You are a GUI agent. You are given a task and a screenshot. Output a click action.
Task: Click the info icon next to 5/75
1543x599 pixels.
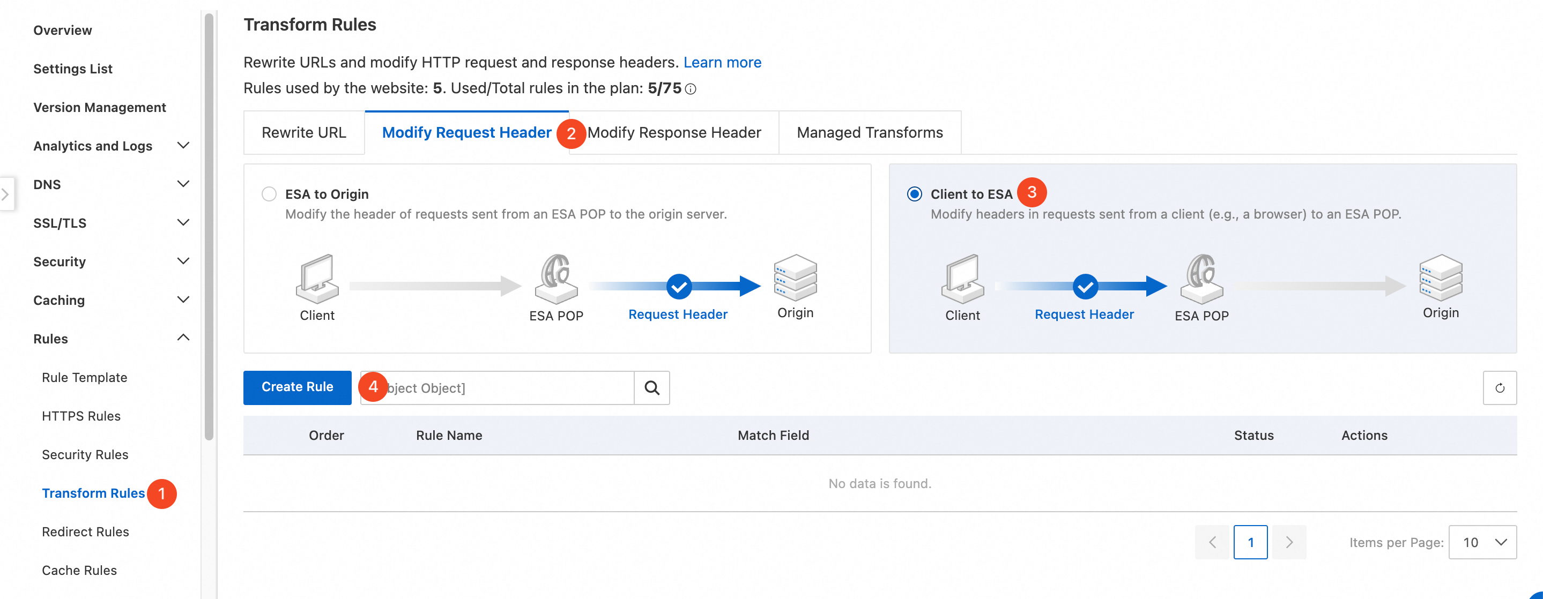coord(691,89)
